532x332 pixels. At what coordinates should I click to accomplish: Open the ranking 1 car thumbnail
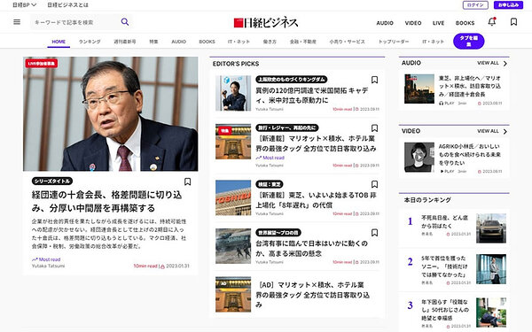click(491, 228)
